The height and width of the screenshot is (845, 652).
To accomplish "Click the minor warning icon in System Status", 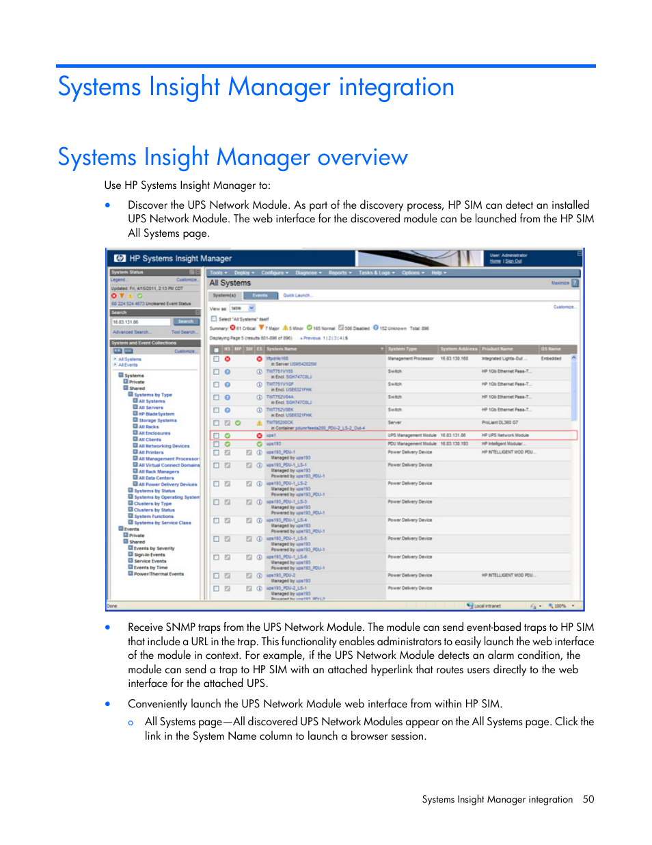I will 130,296.
